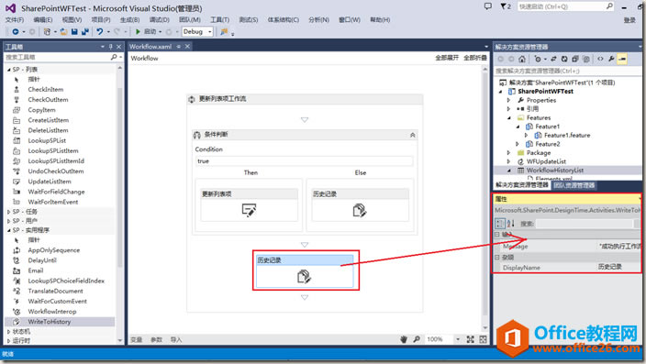Expand the Package node in Solution Explorer
Screen dimensions: 646x364
tap(508, 153)
